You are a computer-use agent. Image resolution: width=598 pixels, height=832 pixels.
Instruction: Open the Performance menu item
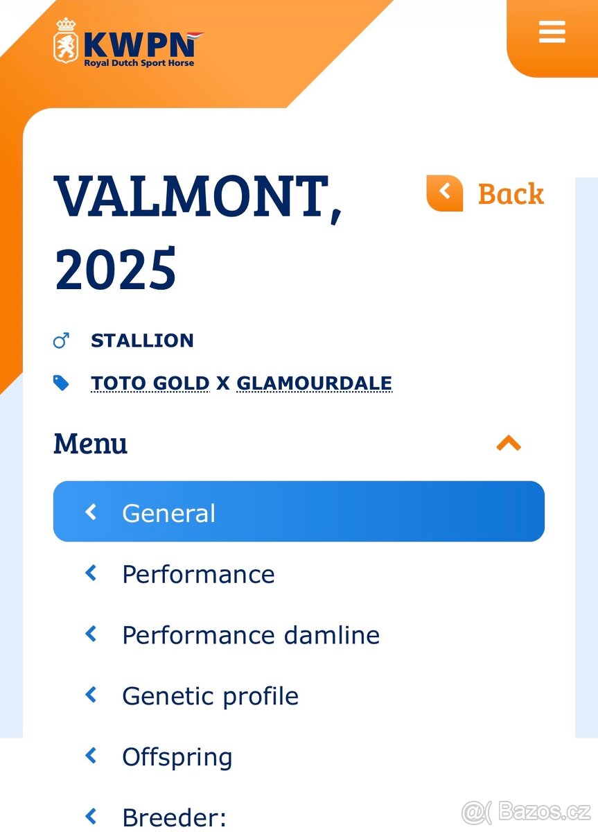pyautogui.click(x=197, y=573)
